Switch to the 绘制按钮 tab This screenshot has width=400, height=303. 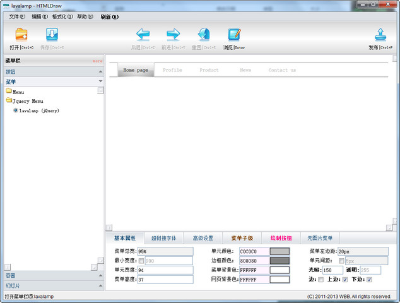281,238
